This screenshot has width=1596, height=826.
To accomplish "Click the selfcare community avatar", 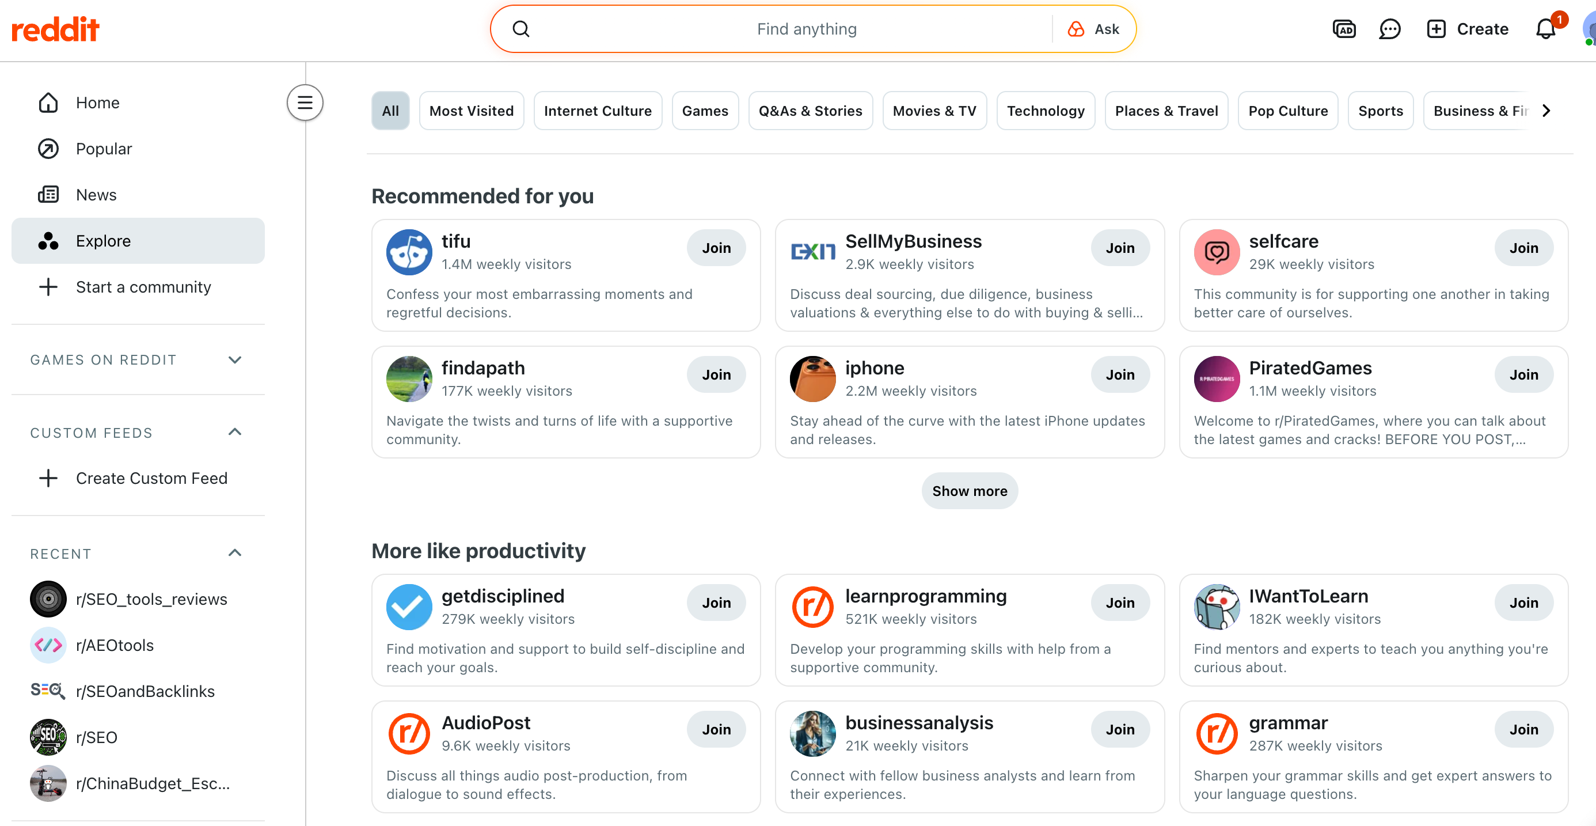I will (1217, 252).
